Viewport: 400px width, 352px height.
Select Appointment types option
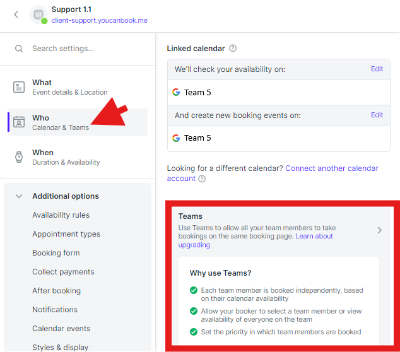[x=66, y=234]
